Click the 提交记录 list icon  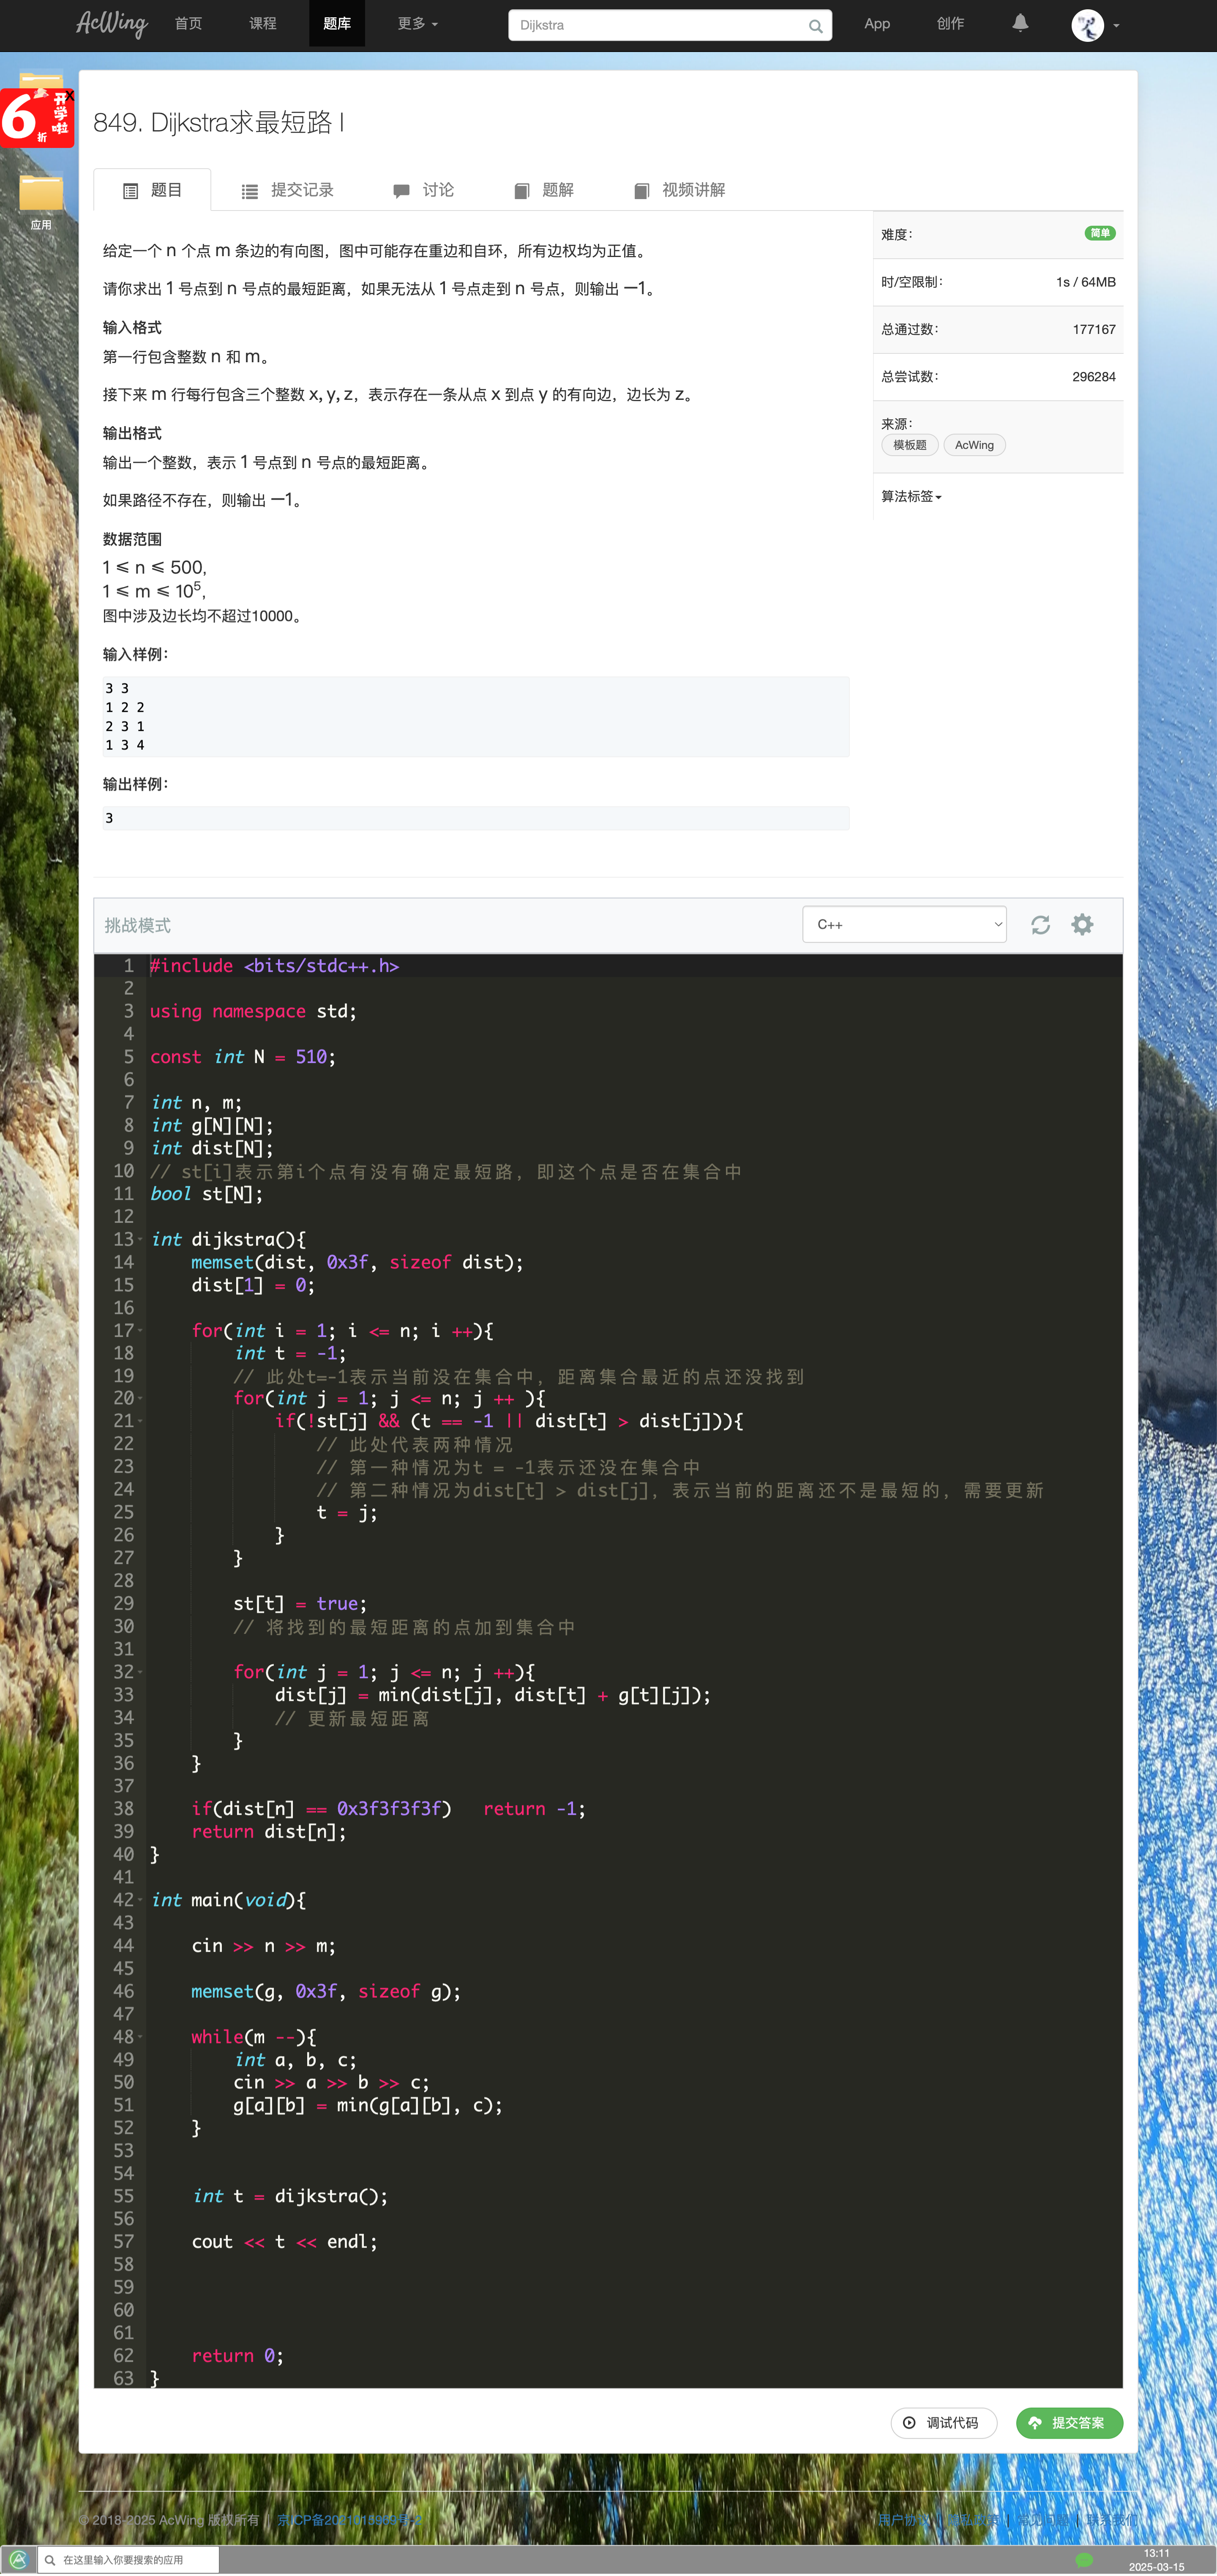(250, 191)
